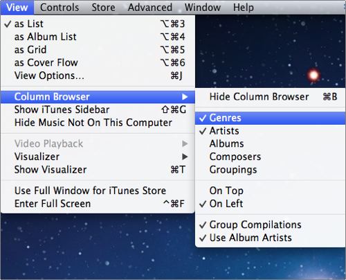
Task: Expand the Column Browser submenu arrow
Action: point(185,97)
